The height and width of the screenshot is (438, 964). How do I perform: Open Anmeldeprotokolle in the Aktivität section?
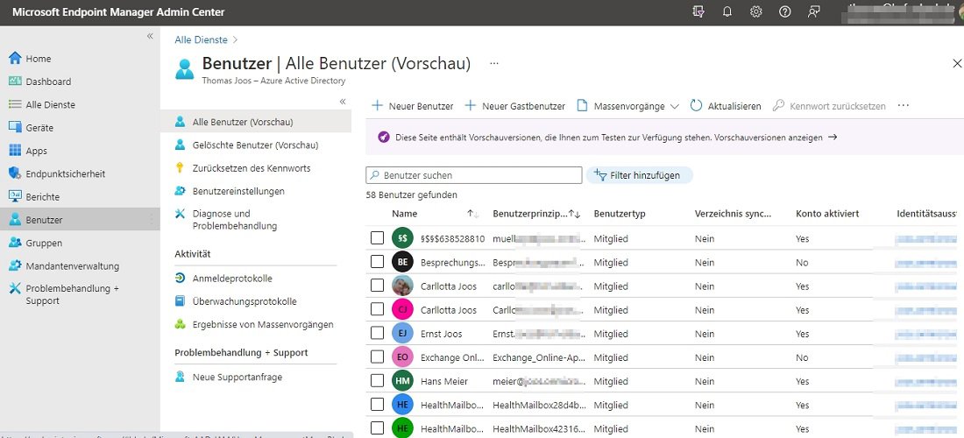(x=232, y=279)
